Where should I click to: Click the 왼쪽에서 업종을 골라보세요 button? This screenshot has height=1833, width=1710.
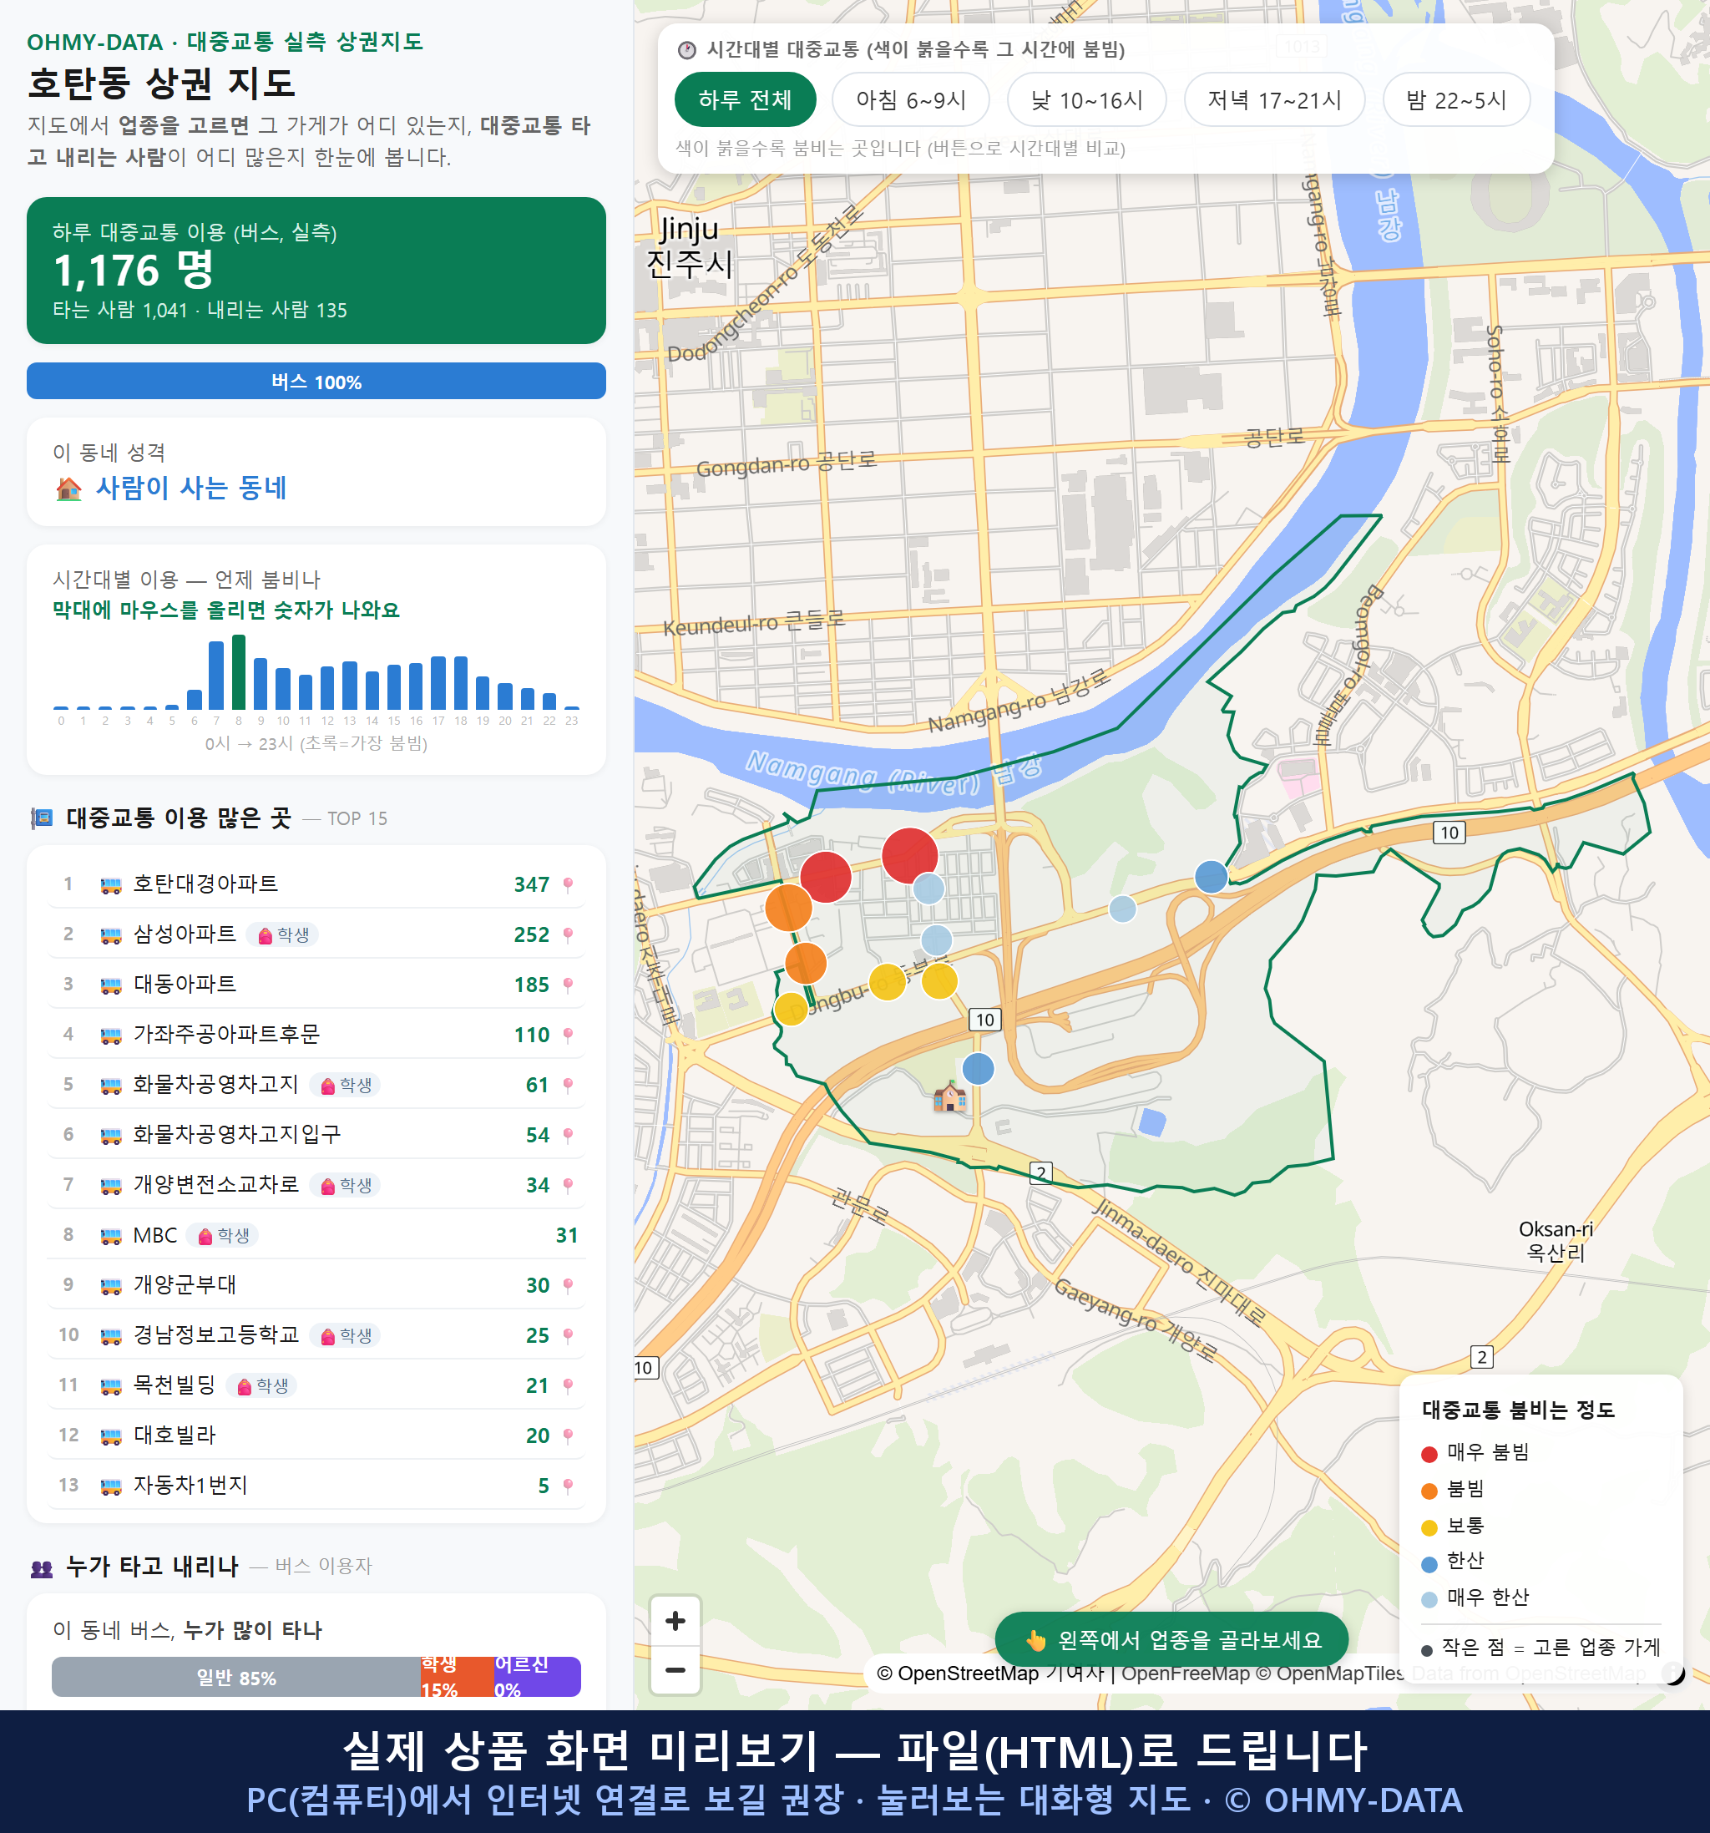pyautogui.click(x=1171, y=1639)
